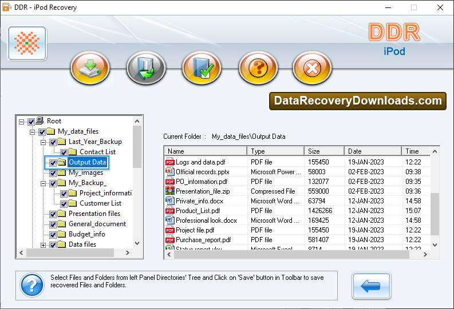Click the open Output Data folder icon
Screen dimensions: 454x309
click(x=61, y=162)
